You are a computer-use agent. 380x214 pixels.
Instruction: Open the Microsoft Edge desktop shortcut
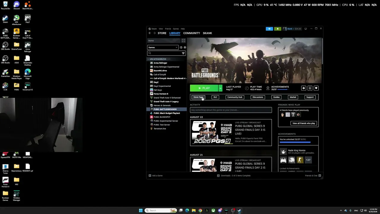tap(28, 74)
